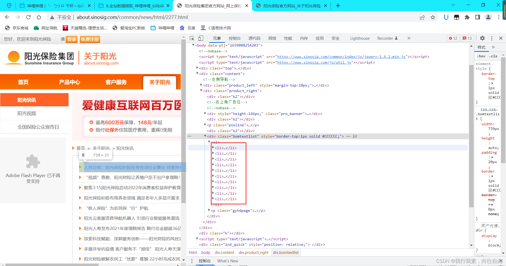Close the DevTools panel

pyautogui.click(x=501, y=38)
